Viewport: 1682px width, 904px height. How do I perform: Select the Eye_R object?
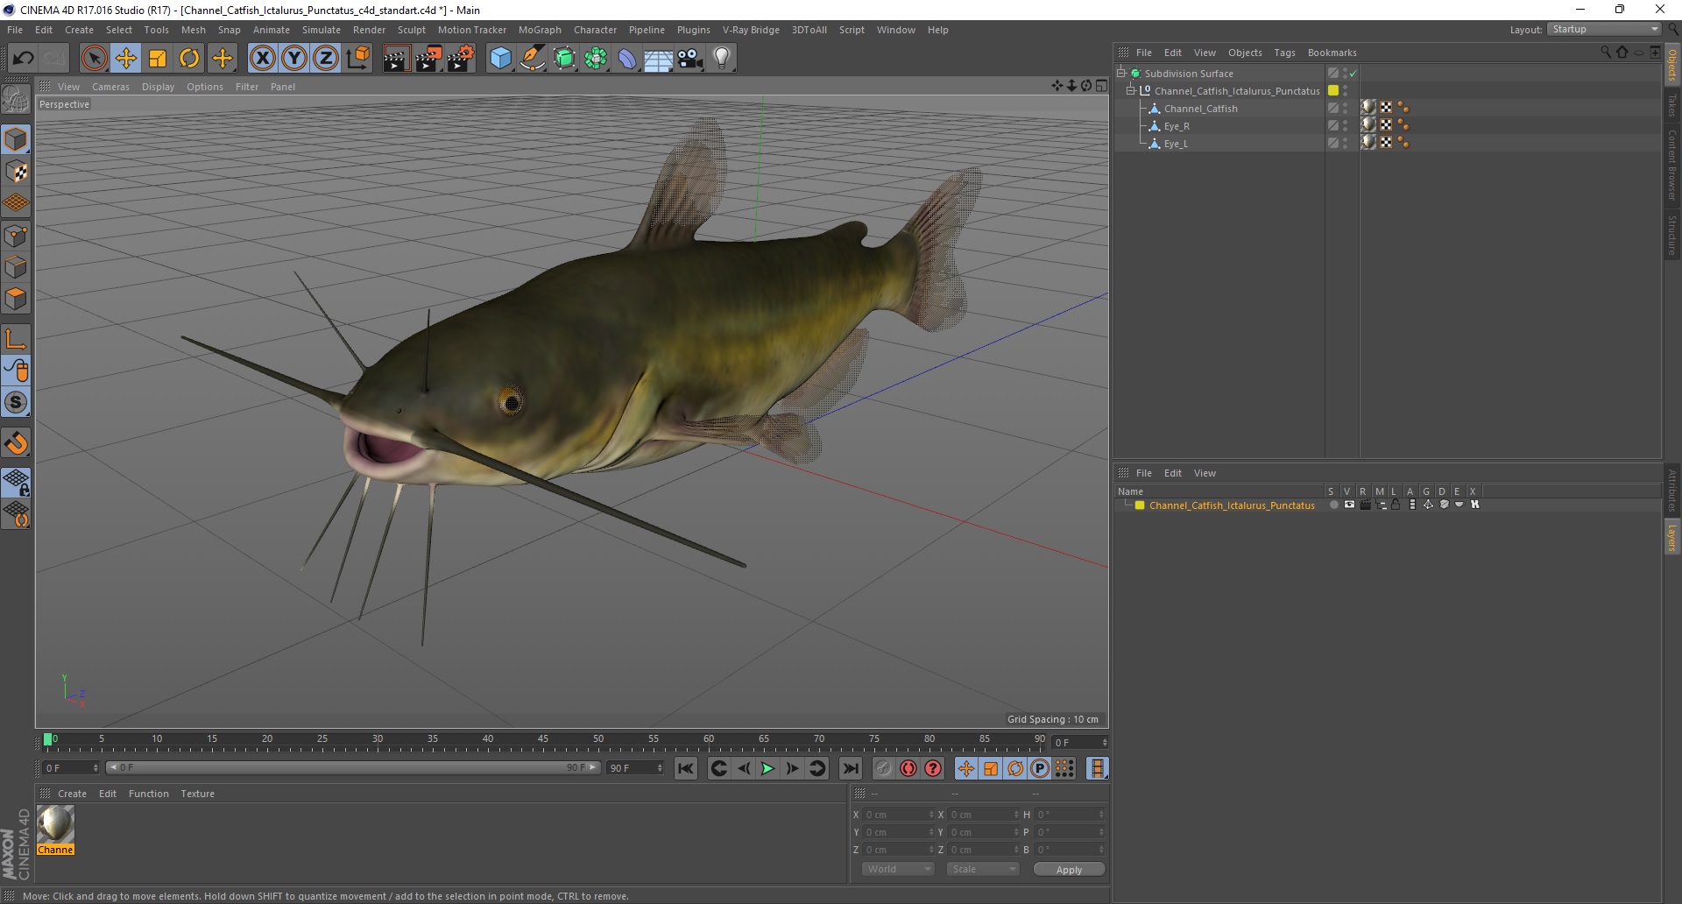click(1177, 126)
